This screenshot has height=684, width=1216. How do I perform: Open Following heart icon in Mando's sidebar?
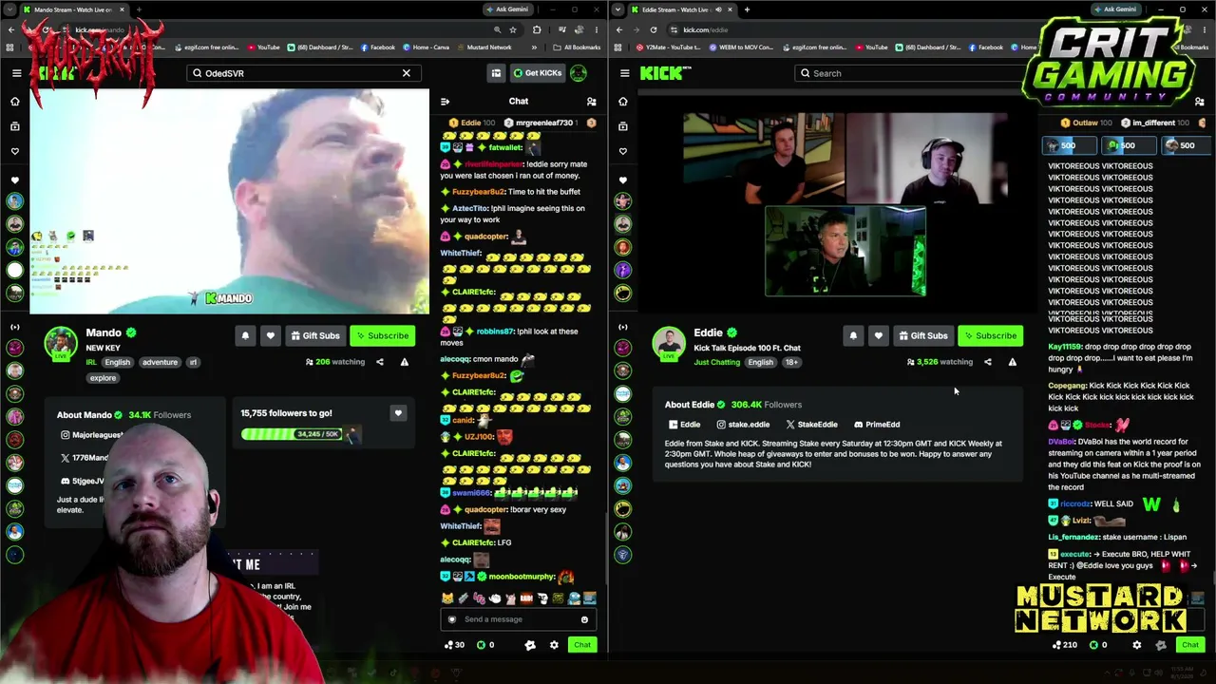[x=15, y=151]
